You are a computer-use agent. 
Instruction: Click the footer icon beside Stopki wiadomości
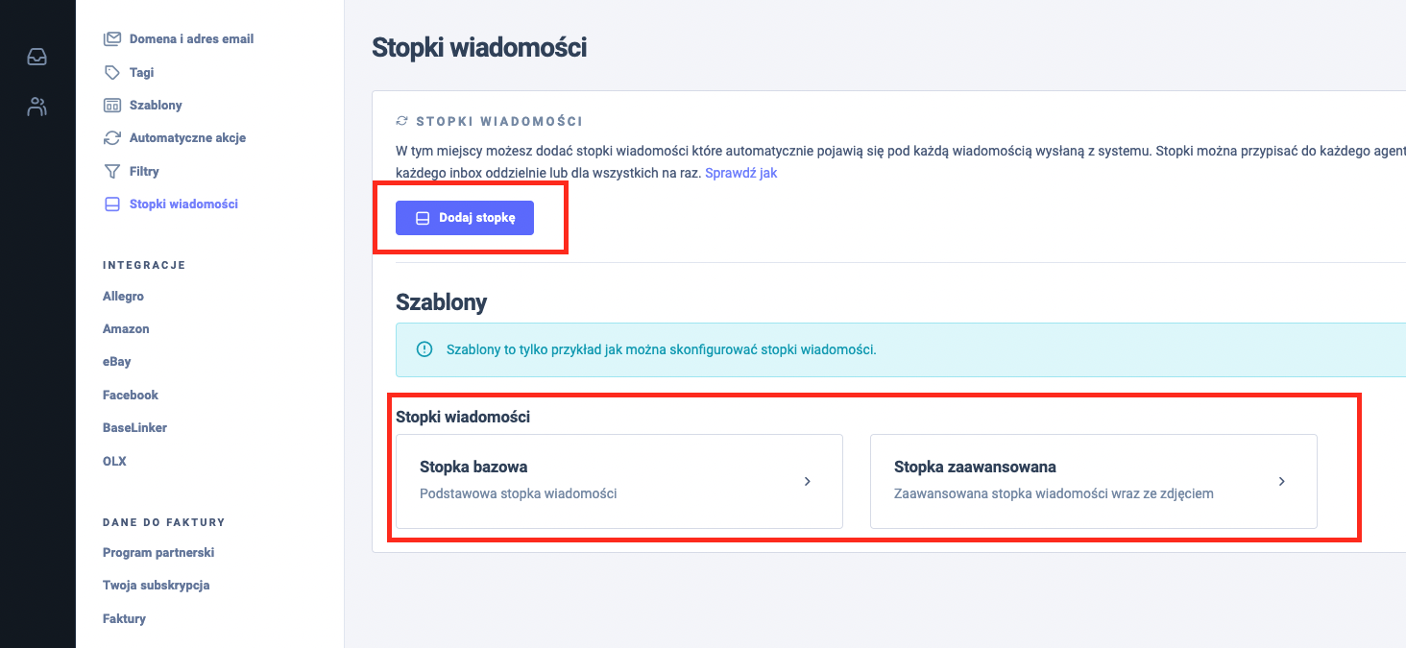[x=112, y=204]
